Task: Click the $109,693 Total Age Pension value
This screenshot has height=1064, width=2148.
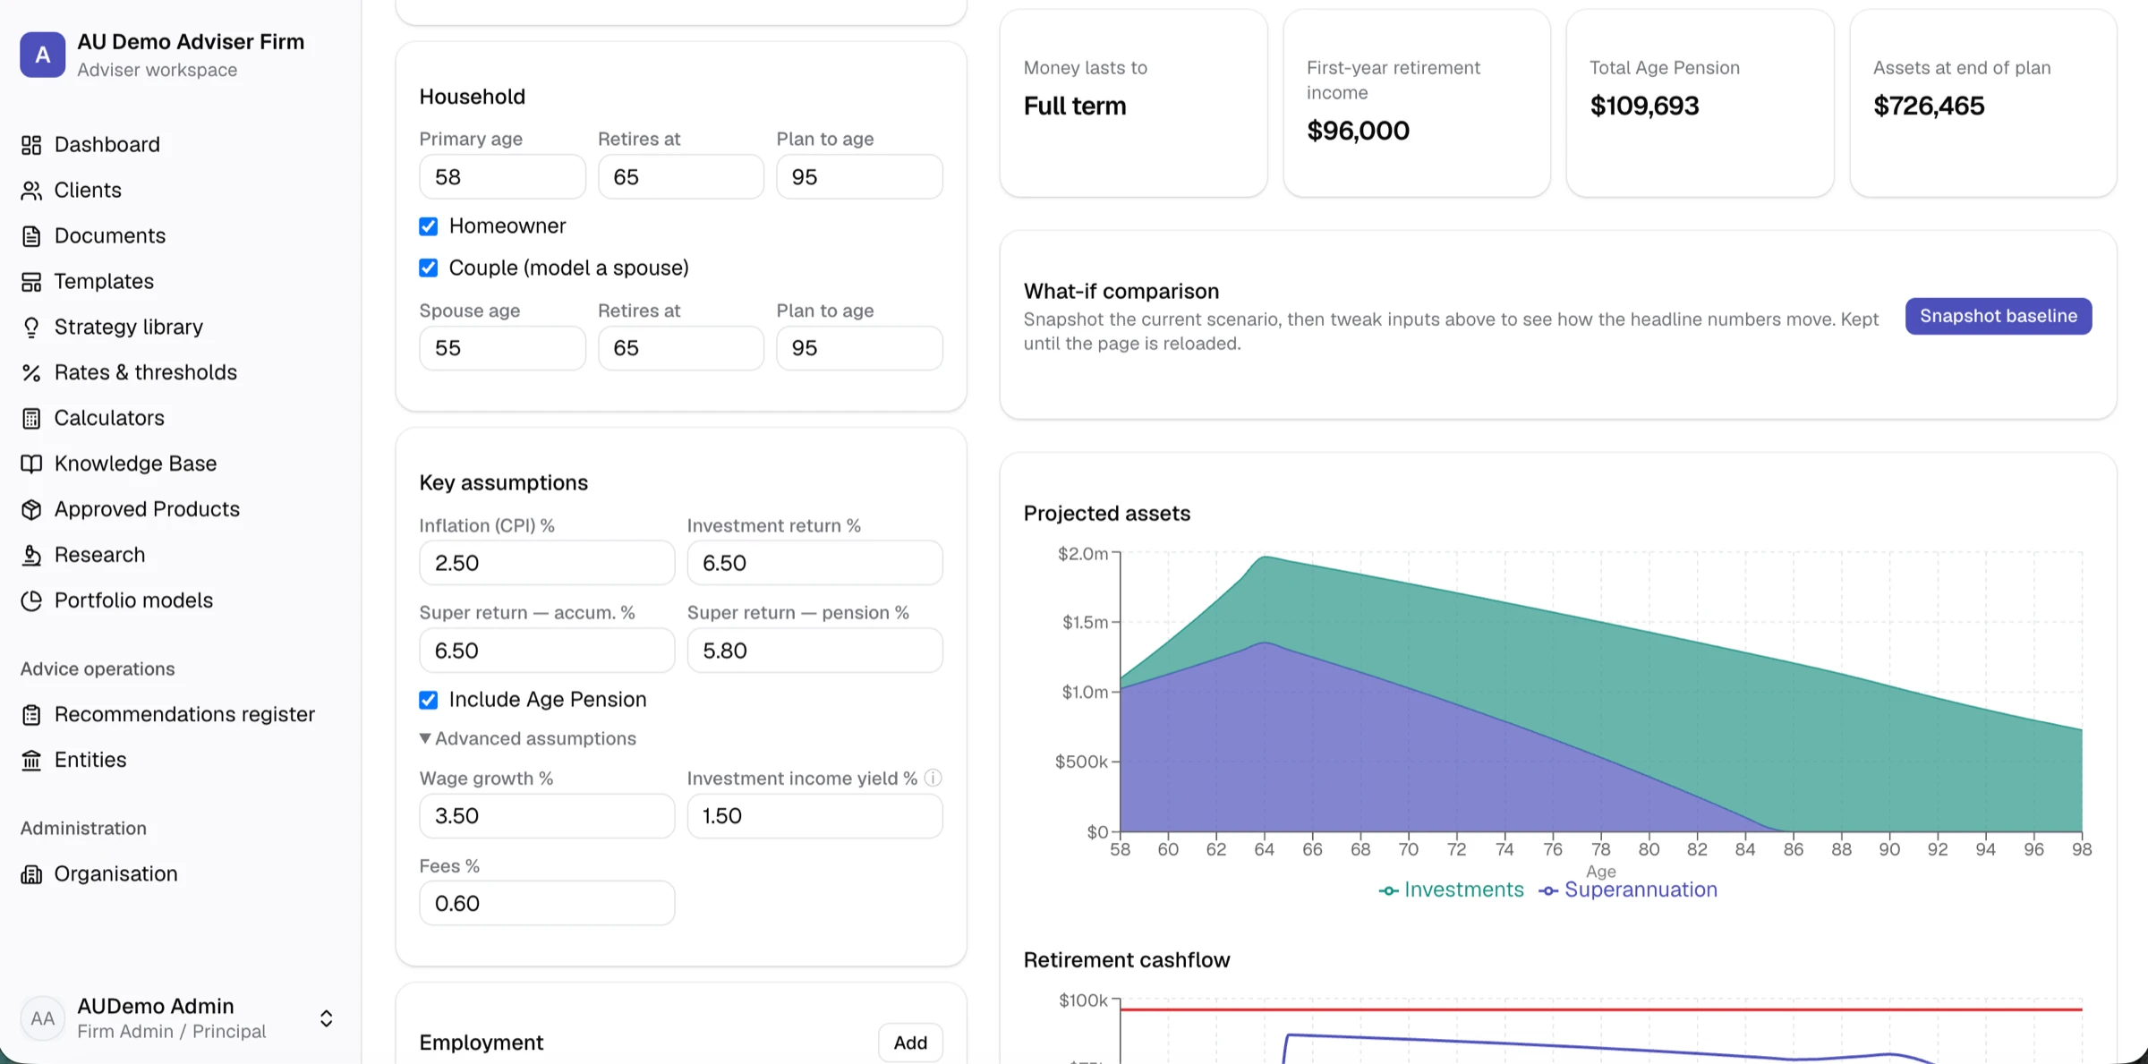Action: coord(1644,106)
